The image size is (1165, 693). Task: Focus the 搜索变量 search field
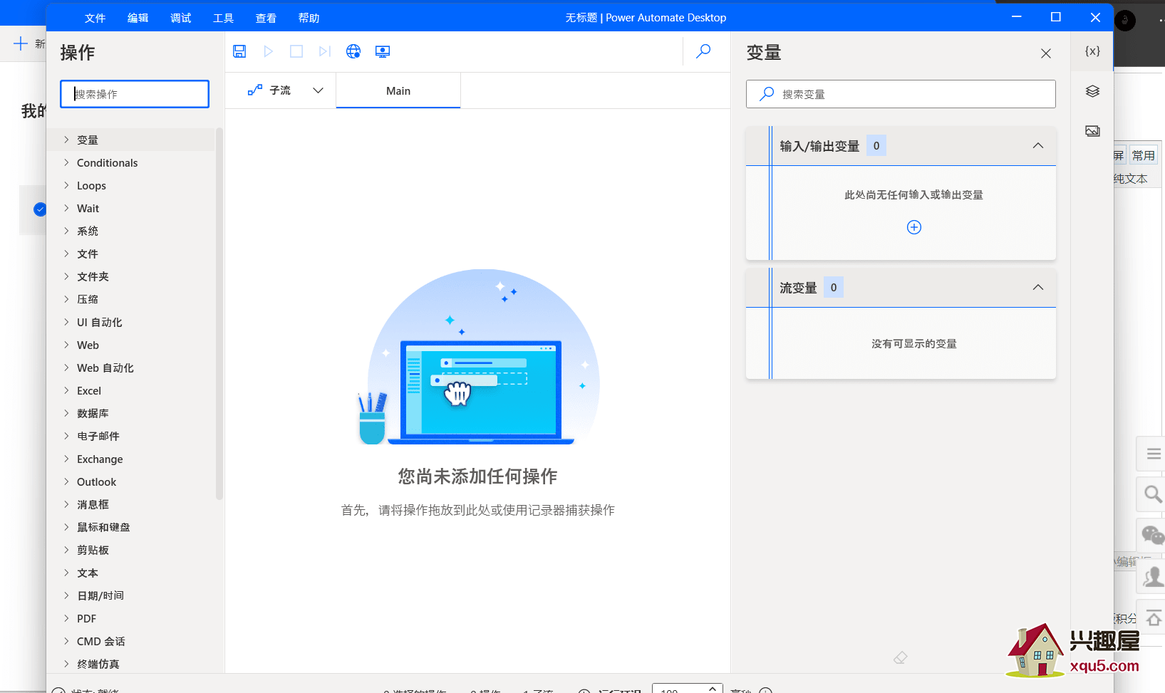[901, 94]
